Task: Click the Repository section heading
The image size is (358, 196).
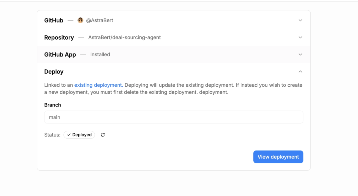Action: pos(59,38)
